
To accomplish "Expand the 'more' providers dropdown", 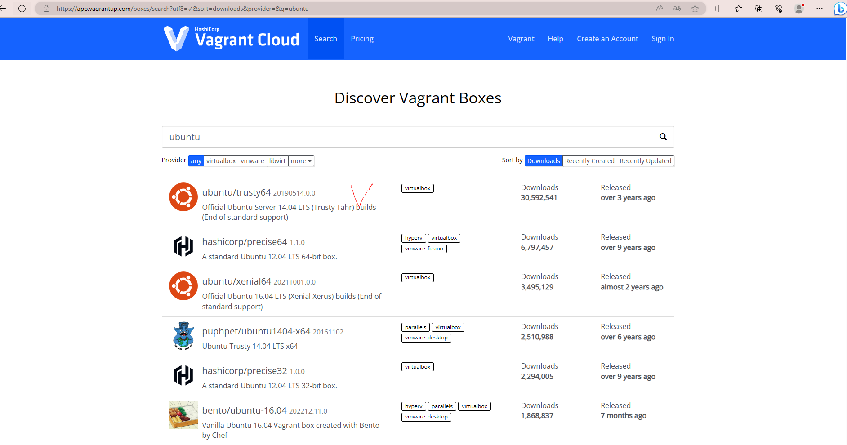I will [301, 161].
